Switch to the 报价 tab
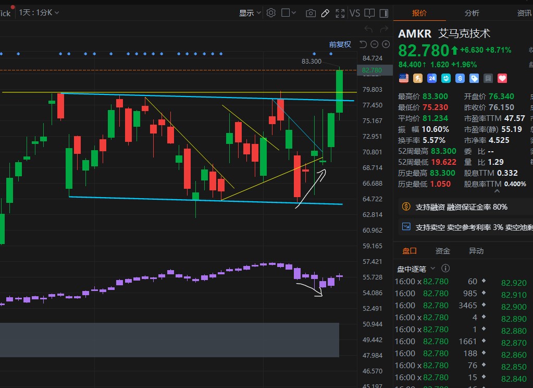533x388 pixels. click(419, 13)
